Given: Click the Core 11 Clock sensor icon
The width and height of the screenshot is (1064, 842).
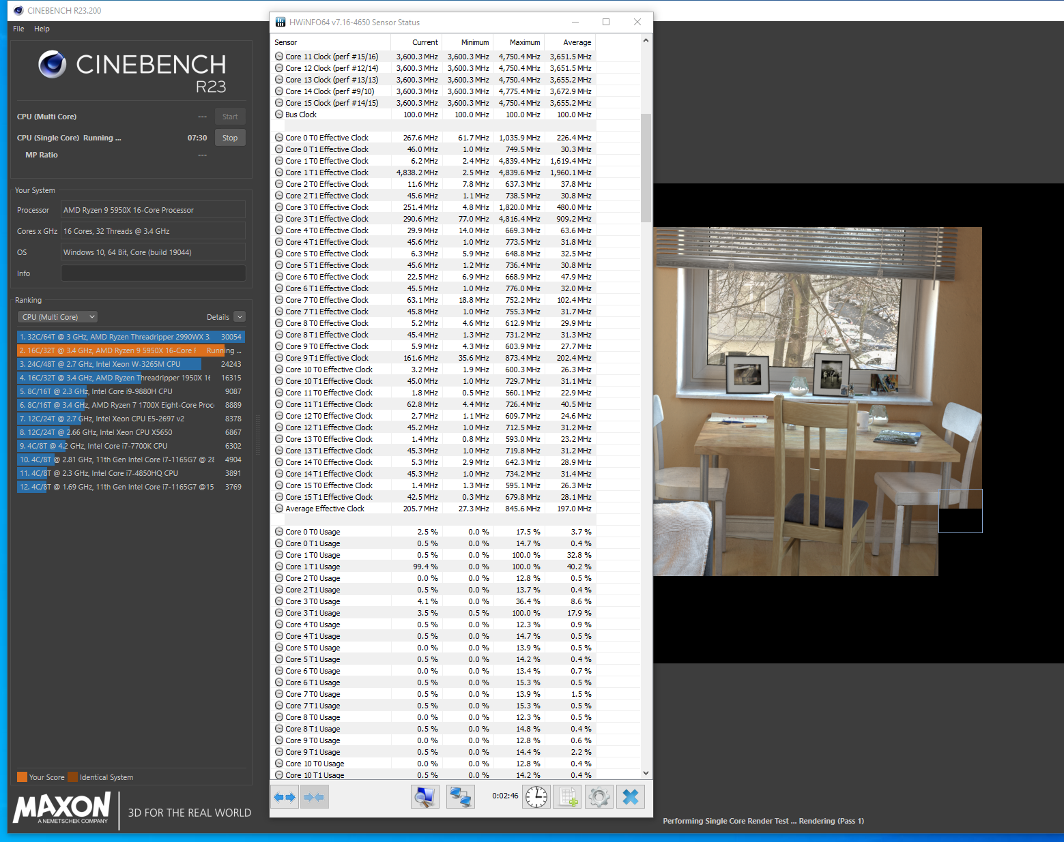Looking at the screenshot, I should coord(279,57).
